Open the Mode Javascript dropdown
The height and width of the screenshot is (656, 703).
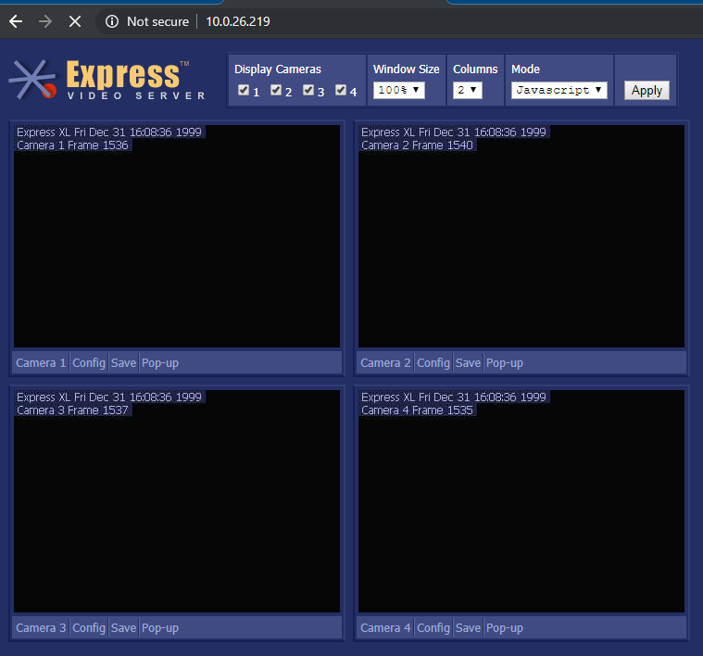(x=559, y=90)
